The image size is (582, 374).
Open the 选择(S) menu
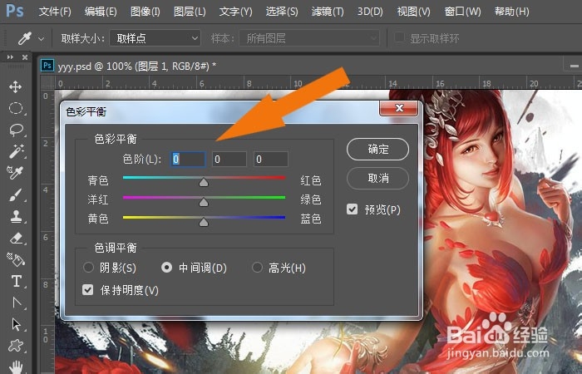click(282, 12)
